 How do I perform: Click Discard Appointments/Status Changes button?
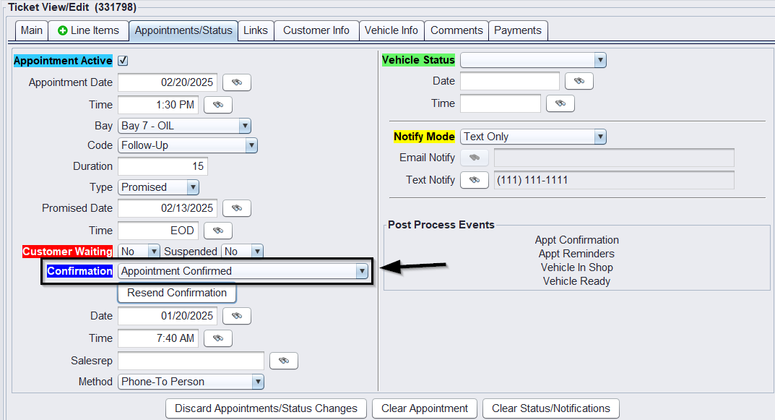(266, 408)
